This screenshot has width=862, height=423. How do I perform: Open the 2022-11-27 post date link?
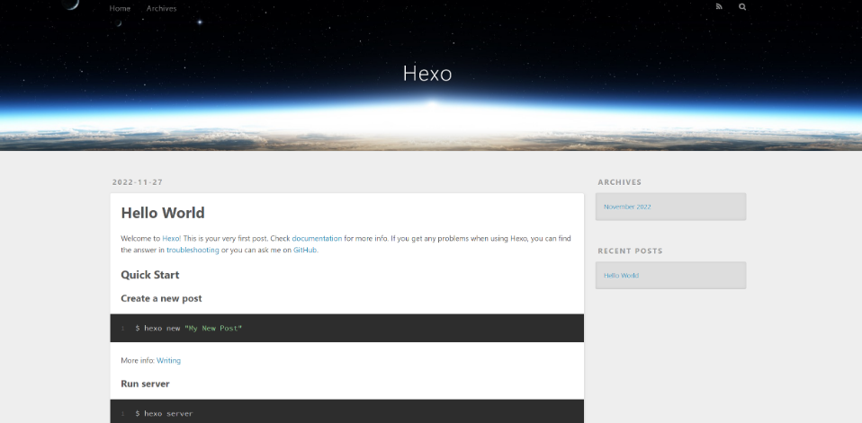point(138,182)
